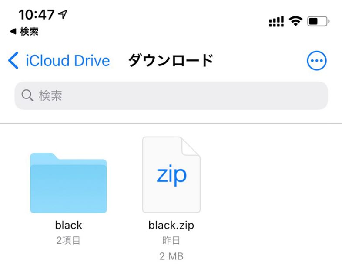This screenshot has width=342, height=275.
Task: Tap the blue back chevron arrow
Action: (13, 61)
